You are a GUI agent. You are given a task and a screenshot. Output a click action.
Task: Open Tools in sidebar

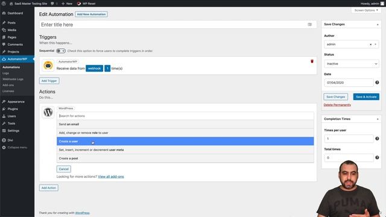pos(11,123)
